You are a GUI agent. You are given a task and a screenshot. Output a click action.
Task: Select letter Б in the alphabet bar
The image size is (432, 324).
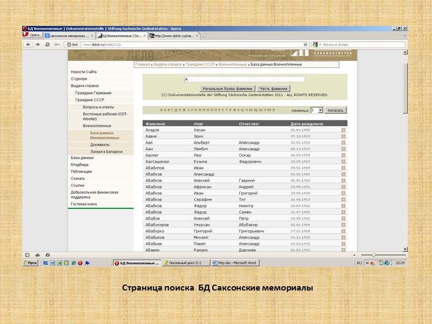165,110
